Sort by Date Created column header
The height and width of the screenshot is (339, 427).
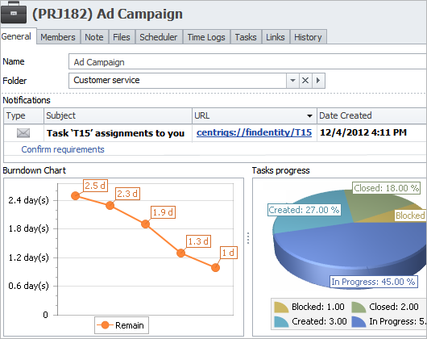click(x=371, y=115)
